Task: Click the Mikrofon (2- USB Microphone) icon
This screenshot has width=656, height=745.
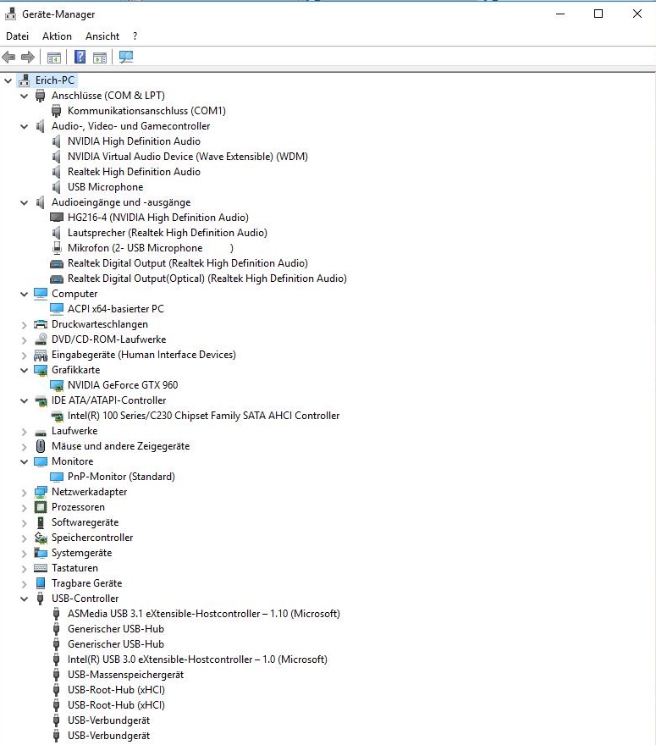Action: [57, 248]
